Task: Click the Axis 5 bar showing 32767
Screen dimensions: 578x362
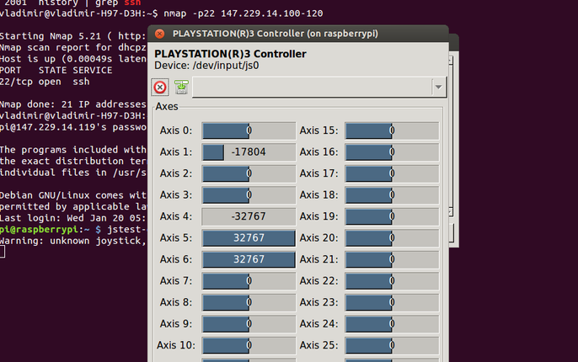Action: click(249, 238)
